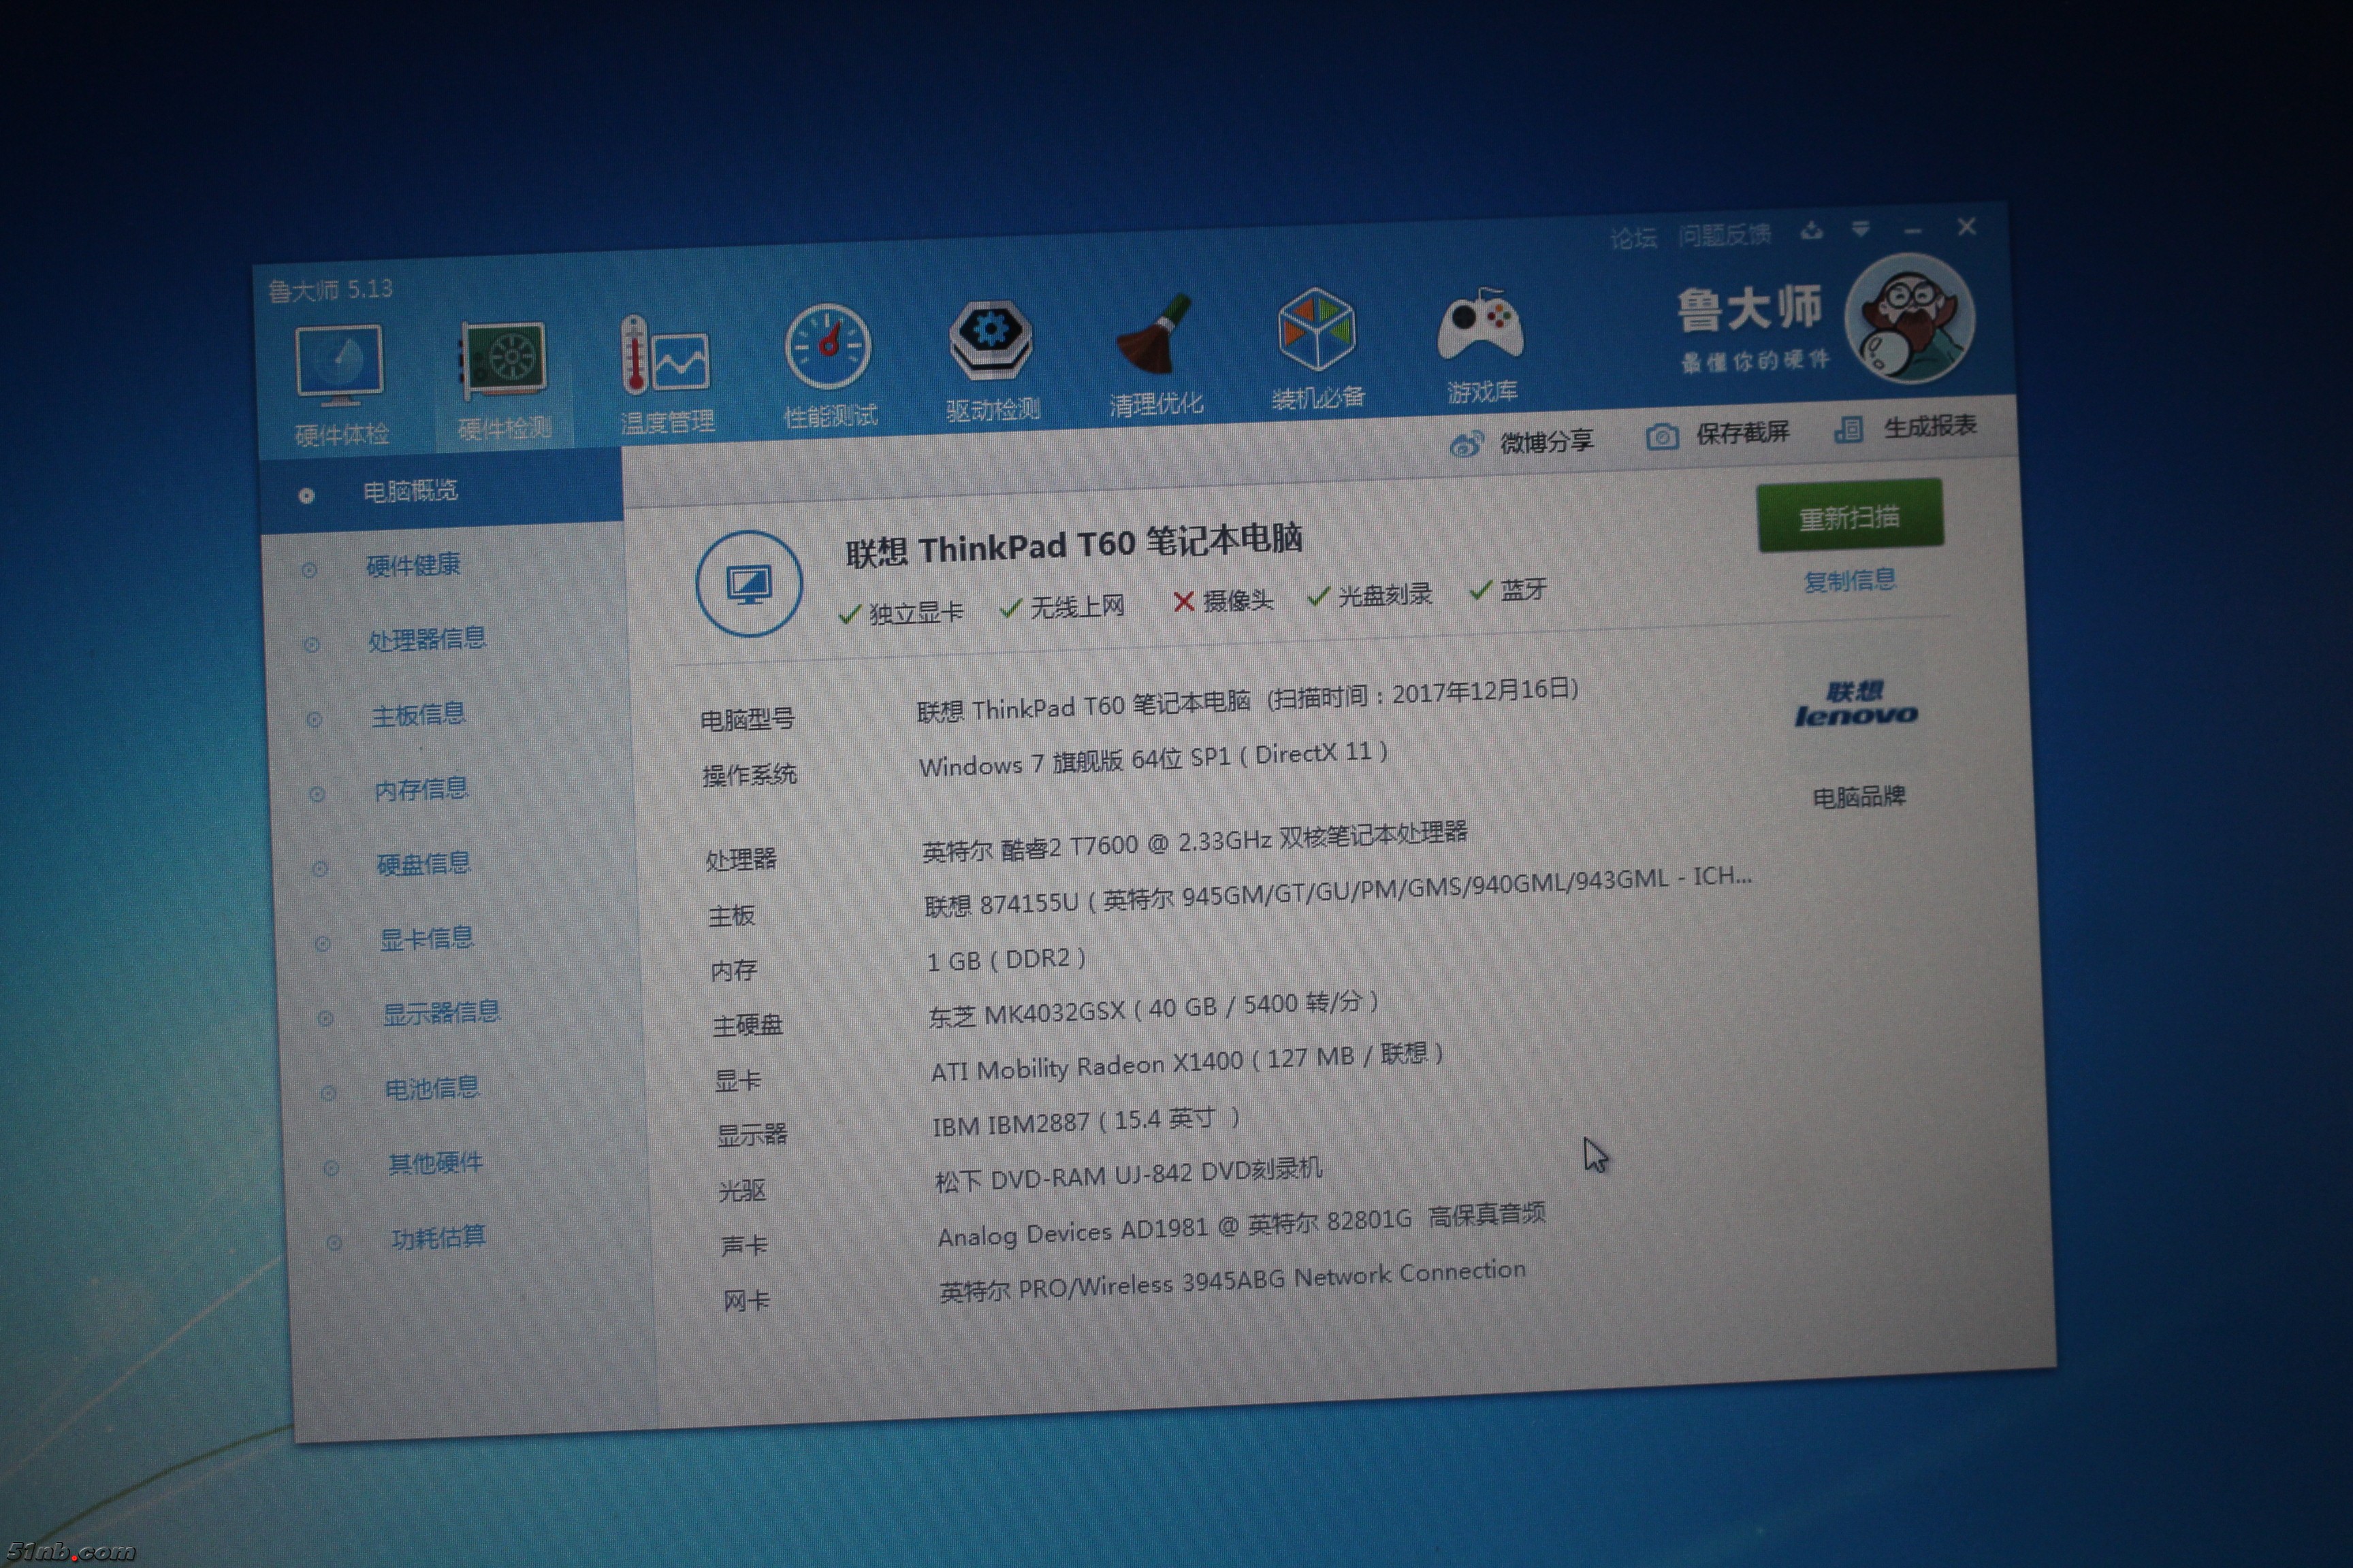Select 处理器信息 in the sidebar
This screenshot has height=1568, width=2353.
(x=426, y=640)
